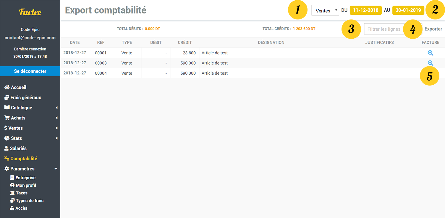Click the Salariés people icon

click(6, 148)
